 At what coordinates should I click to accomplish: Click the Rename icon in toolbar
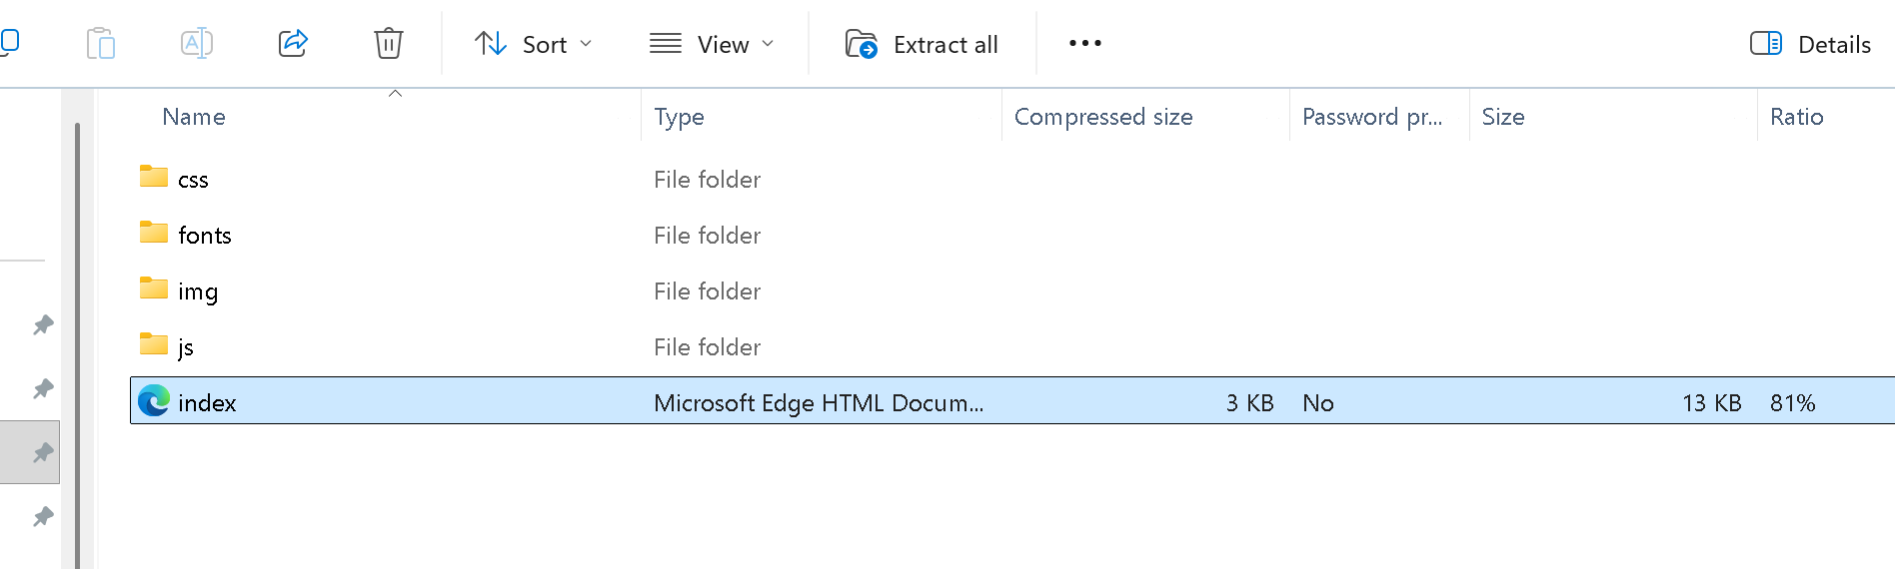point(196,44)
